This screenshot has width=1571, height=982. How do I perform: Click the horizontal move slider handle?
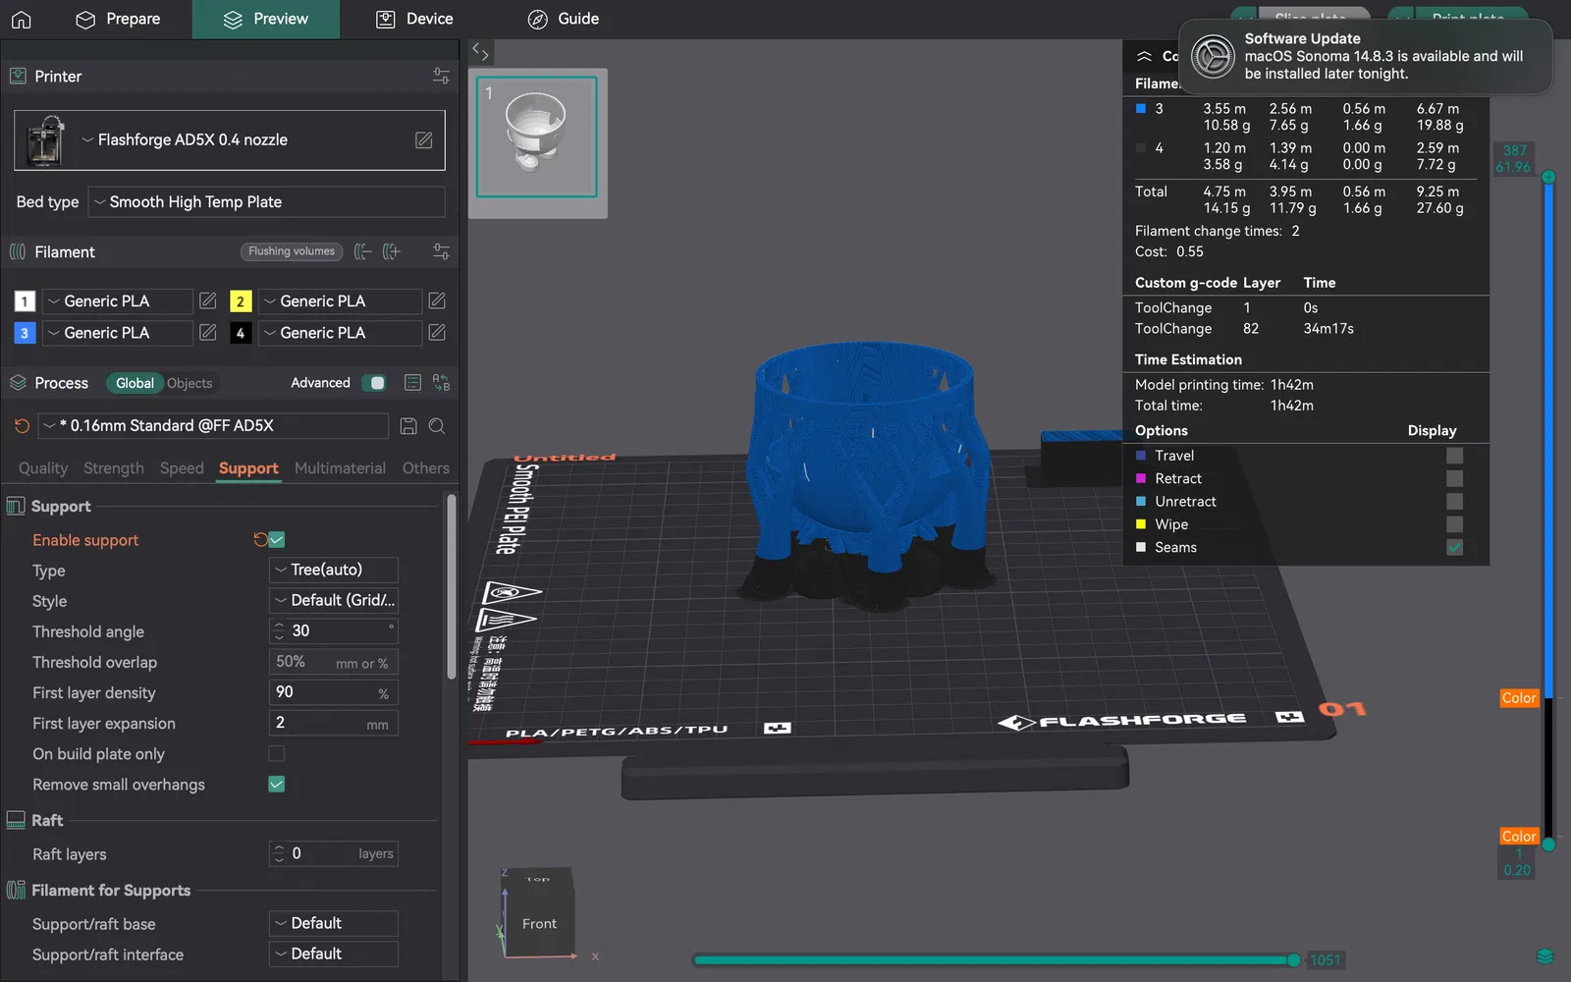click(1294, 959)
